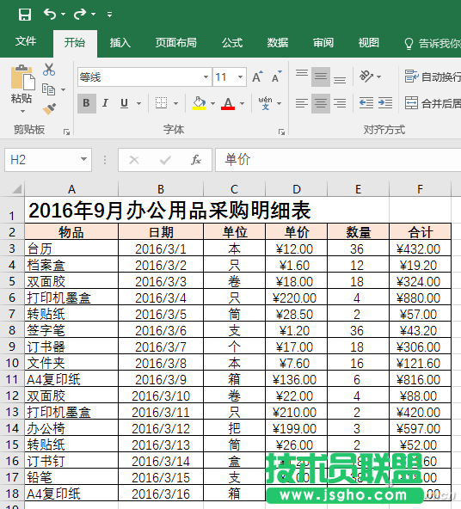Open the 公式 tab
The width and height of the screenshot is (461, 509).
232,42
